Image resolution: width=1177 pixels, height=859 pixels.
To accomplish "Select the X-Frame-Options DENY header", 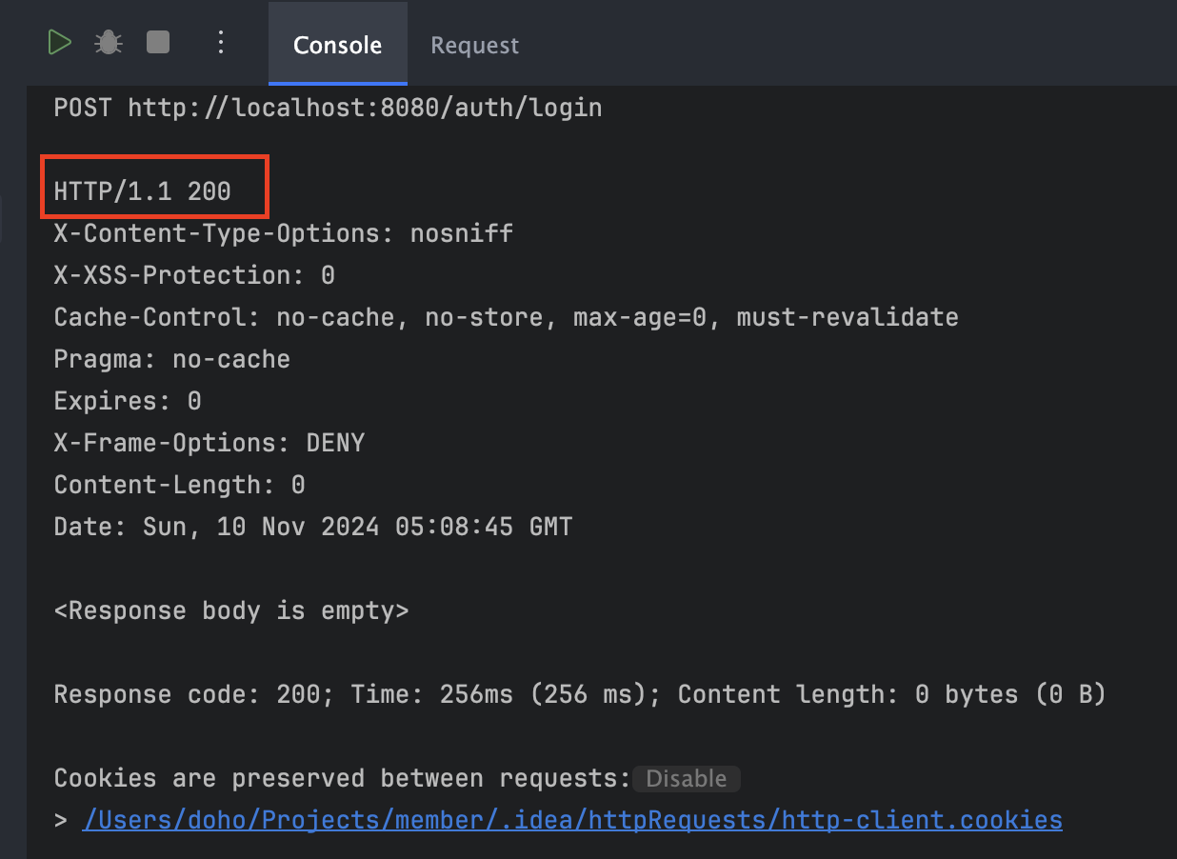I will click(x=209, y=443).
